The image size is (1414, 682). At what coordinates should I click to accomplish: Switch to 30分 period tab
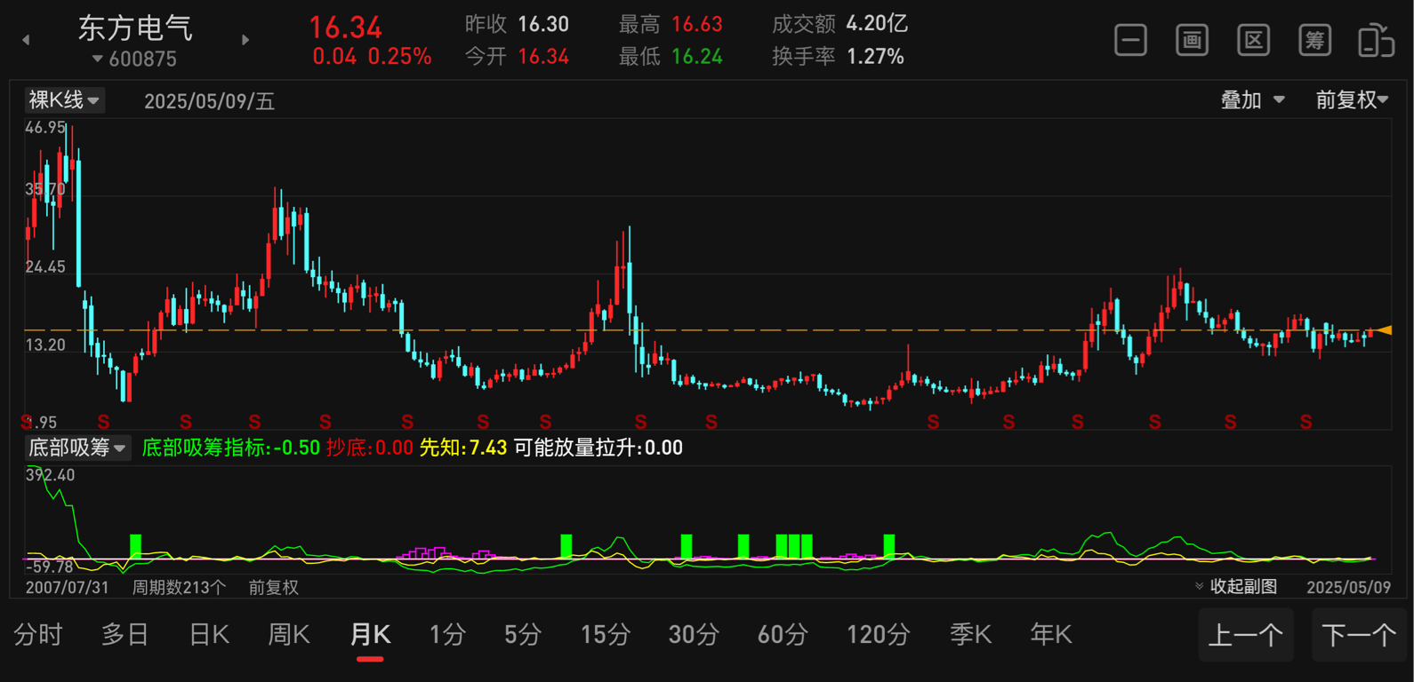694,635
